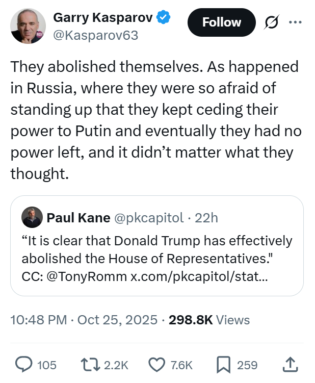Bookmark this post
This screenshot has width=315, height=383.
[x=223, y=365]
